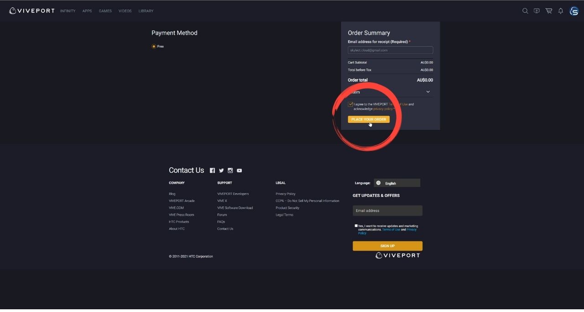The height and width of the screenshot is (312, 584).
Task: Open the notifications bell icon
Action: pyautogui.click(x=561, y=11)
